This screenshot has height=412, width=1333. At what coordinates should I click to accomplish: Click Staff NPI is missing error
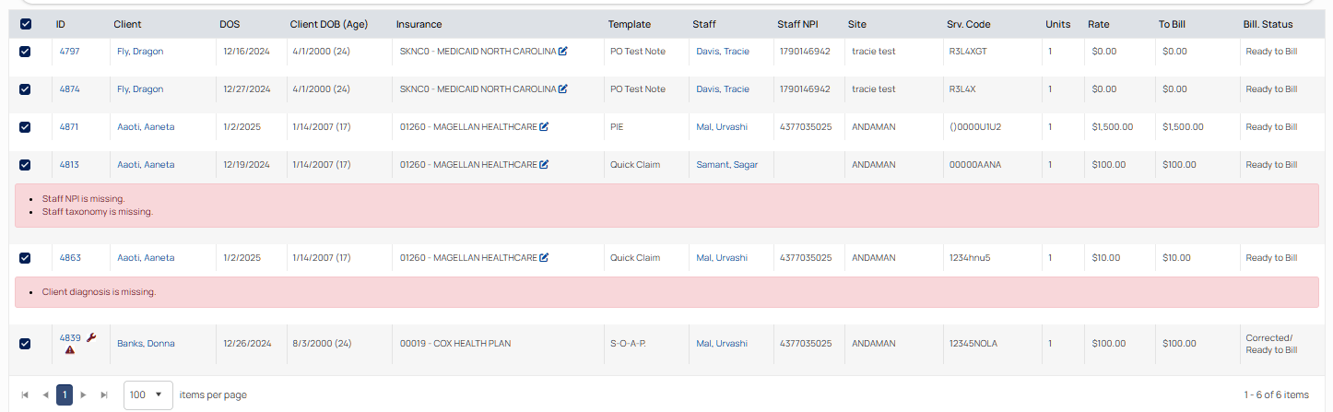coord(83,199)
